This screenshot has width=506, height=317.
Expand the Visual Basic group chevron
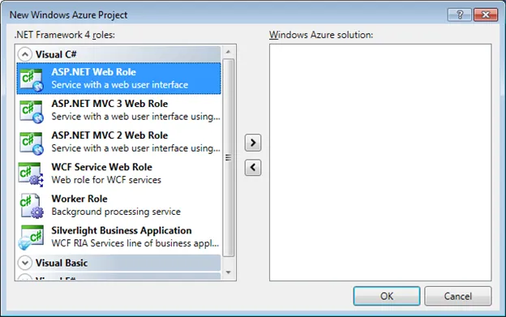[x=25, y=263]
